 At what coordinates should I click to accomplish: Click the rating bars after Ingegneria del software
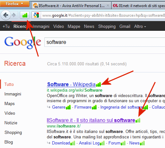pyautogui.click(x=146, y=107)
